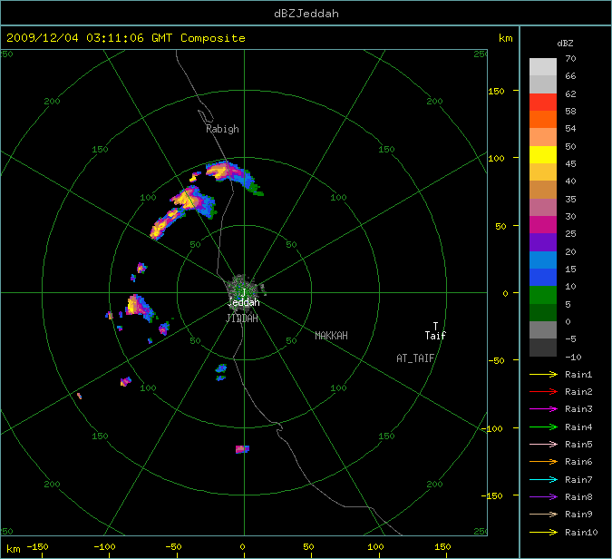Click the echo cluster west of Jeddah
612x559 pixels.
(x=140, y=307)
